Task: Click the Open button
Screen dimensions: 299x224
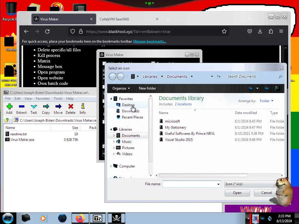Action: (237, 193)
